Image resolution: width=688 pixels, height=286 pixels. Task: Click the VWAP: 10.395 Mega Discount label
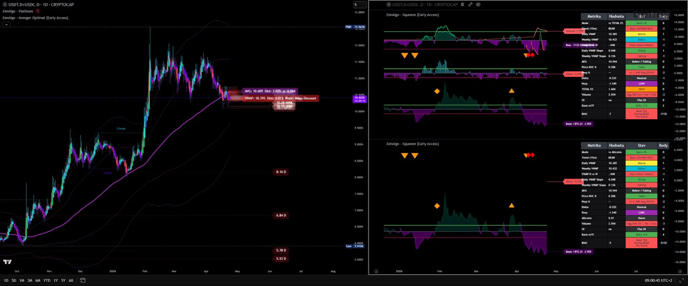(x=281, y=98)
